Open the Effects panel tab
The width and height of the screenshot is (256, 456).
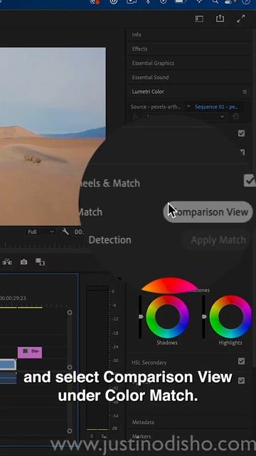click(139, 49)
